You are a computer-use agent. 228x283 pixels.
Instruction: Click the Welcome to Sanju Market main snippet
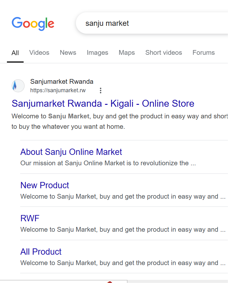click(120, 121)
